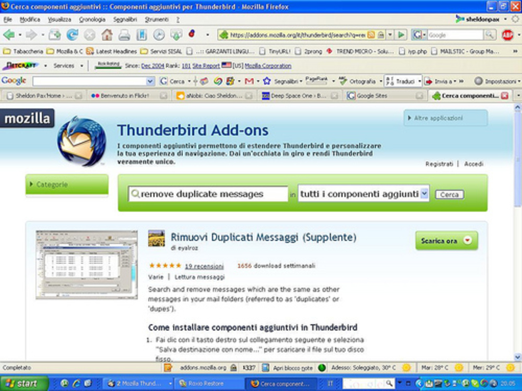The height and width of the screenshot is (391, 522).
Task: Expand the Categorie panel
Action: [x=67, y=184]
